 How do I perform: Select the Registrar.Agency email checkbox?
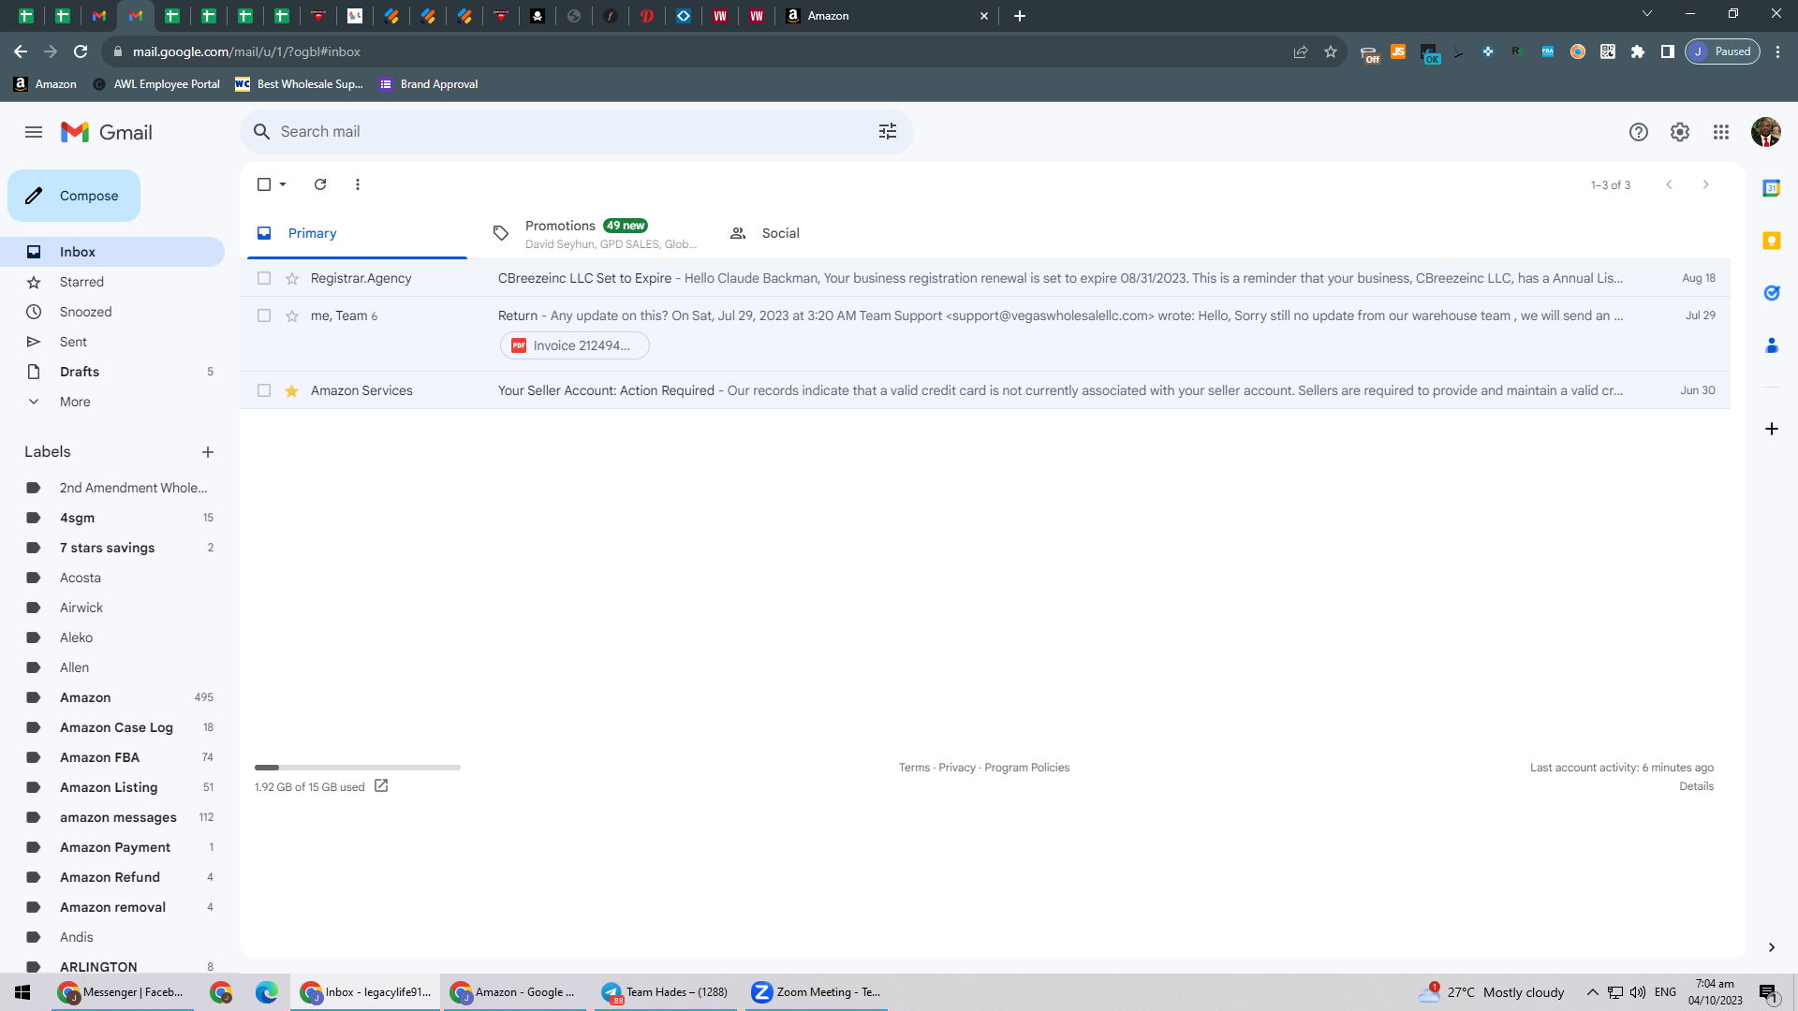coord(264,278)
